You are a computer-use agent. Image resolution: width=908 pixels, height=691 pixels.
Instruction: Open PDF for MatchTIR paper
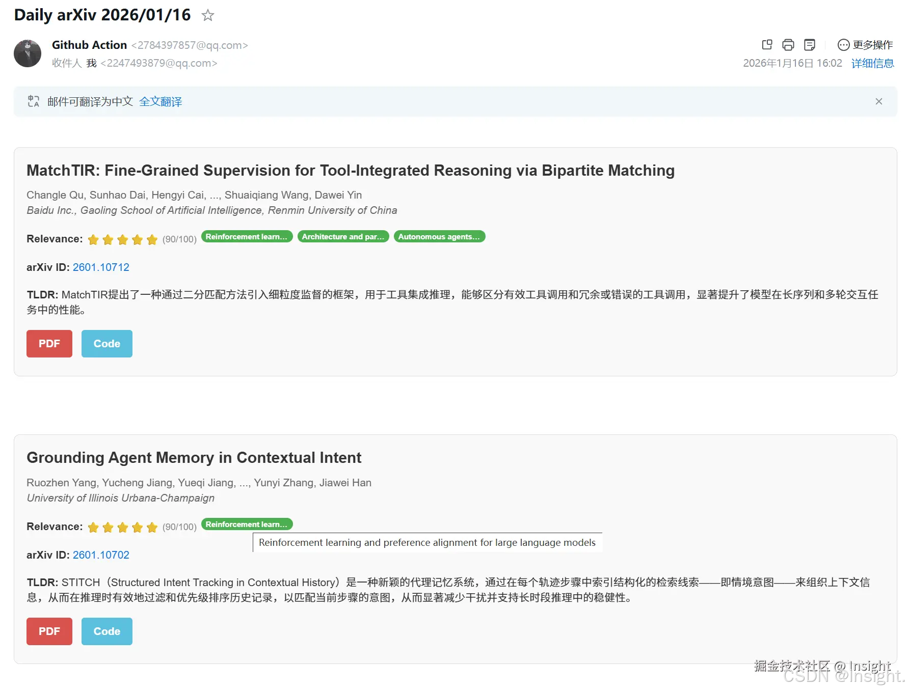tap(49, 344)
